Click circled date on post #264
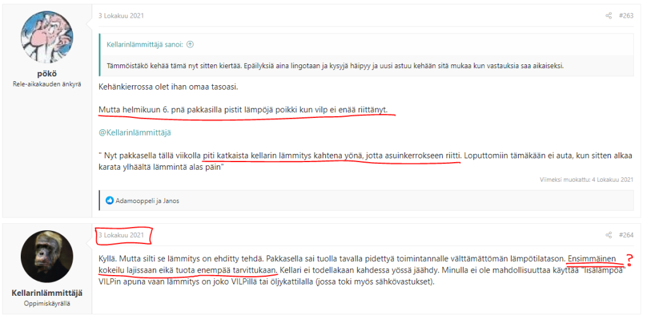The height and width of the screenshot is (316, 647). [x=123, y=235]
